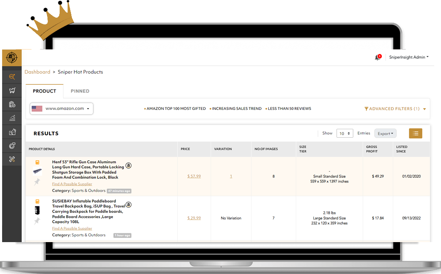Image resolution: width=441 pixels, height=274 pixels.
Task: Expand the Advanced Filters panel
Action: (x=395, y=109)
